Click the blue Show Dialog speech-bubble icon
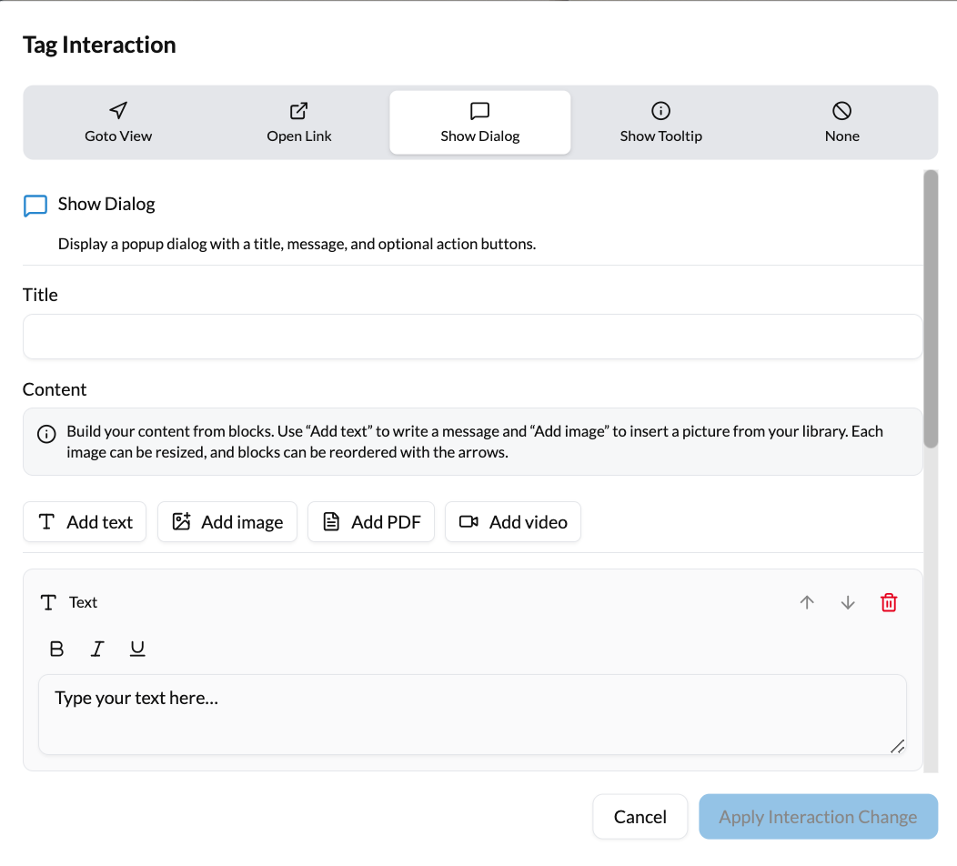Viewport: 957px width, 866px height. [35, 206]
